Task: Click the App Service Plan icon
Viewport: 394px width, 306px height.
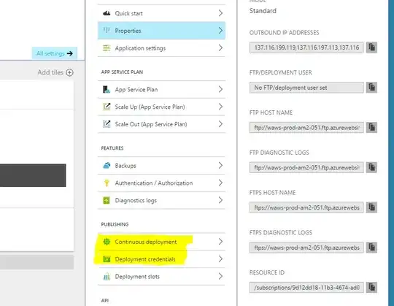Action: tap(107, 89)
